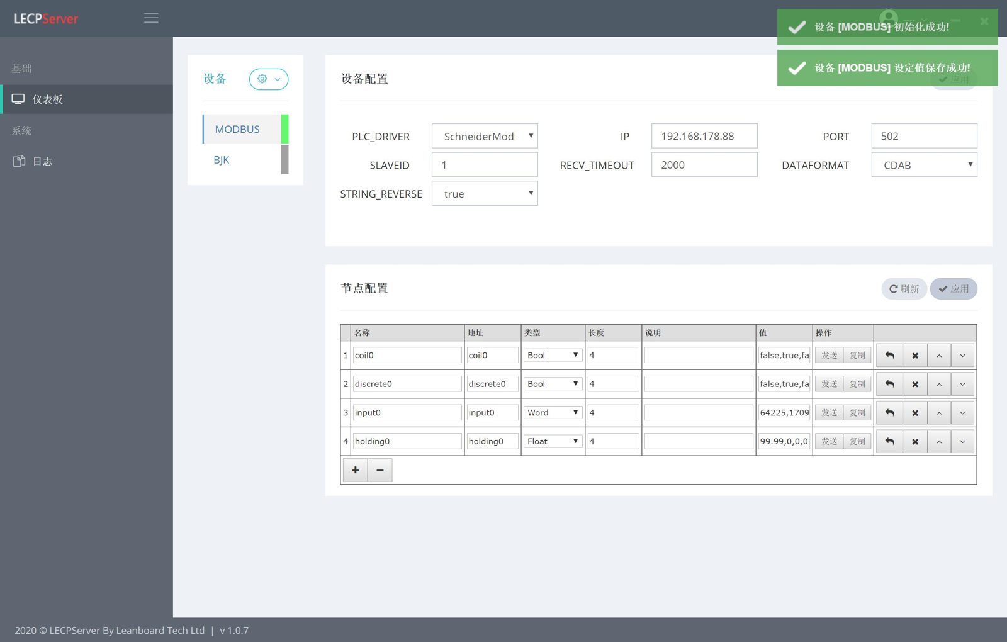The height and width of the screenshot is (642, 1007).
Task: Click 发送 send for coil0 row
Action: point(829,355)
